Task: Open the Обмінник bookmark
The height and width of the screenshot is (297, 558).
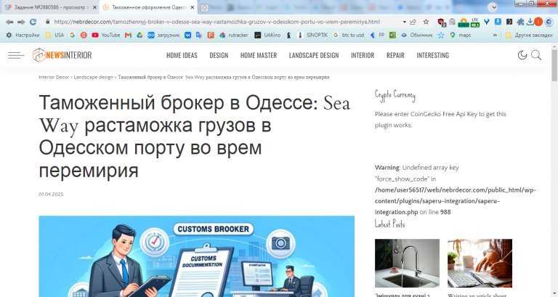Action: click(416, 35)
